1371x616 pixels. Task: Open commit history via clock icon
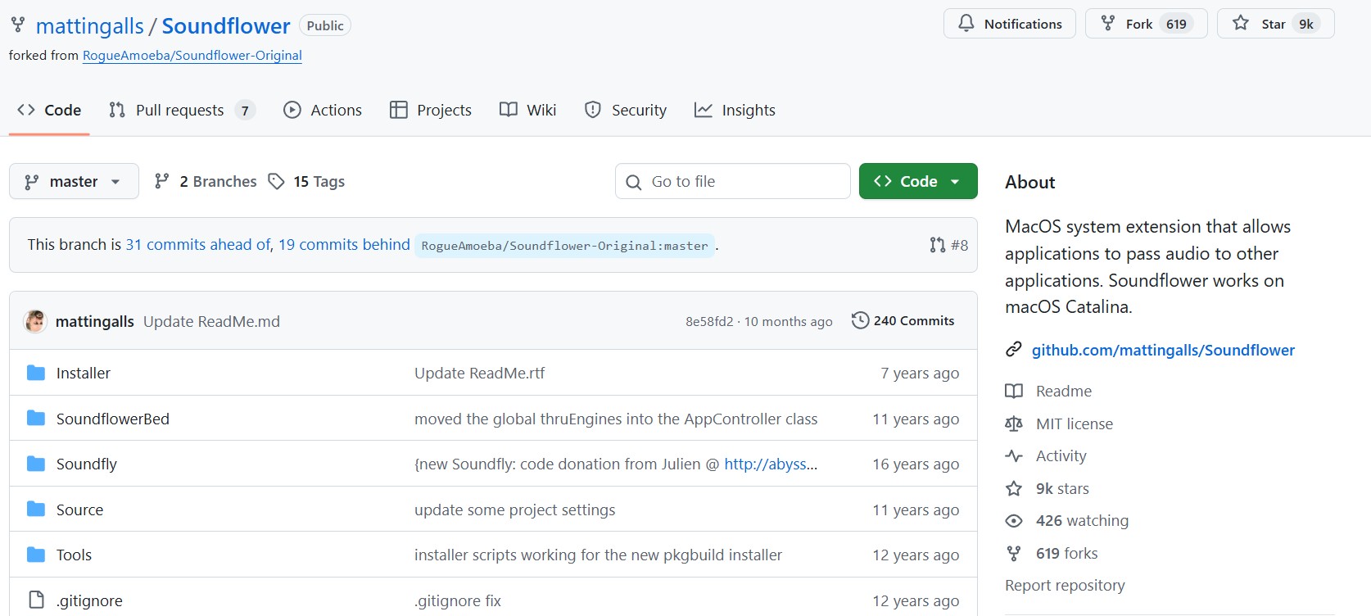[x=860, y=320]
